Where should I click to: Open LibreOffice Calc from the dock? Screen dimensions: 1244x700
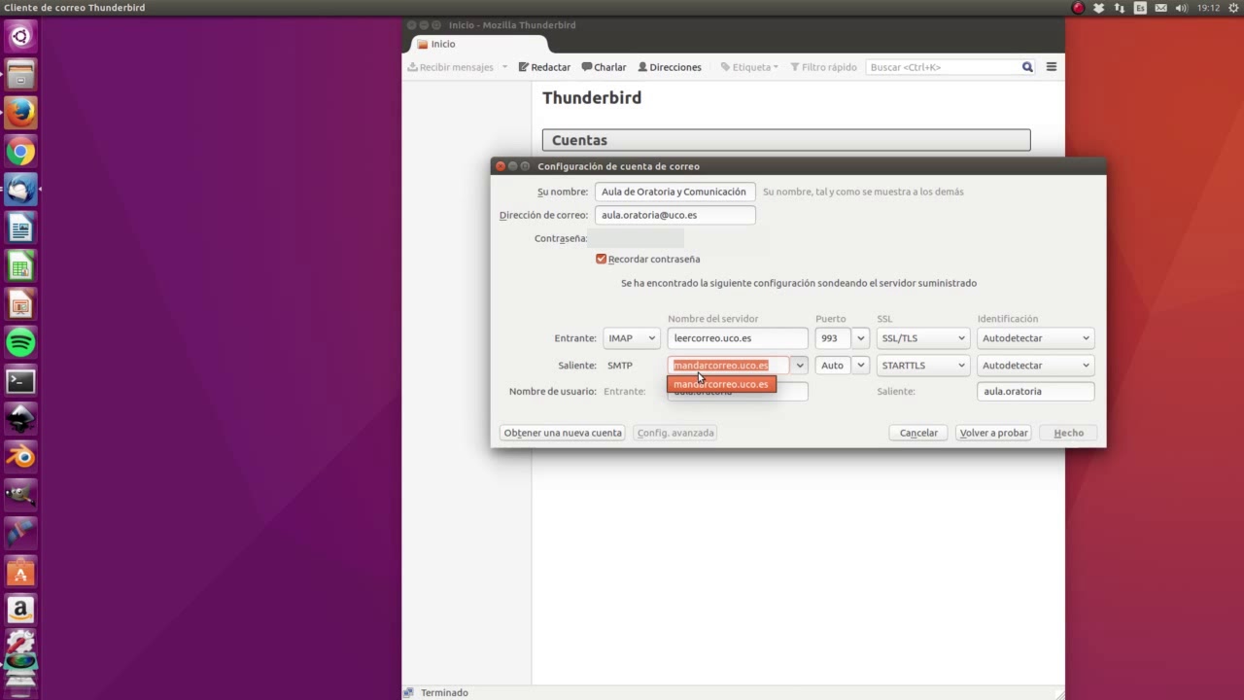20,266
